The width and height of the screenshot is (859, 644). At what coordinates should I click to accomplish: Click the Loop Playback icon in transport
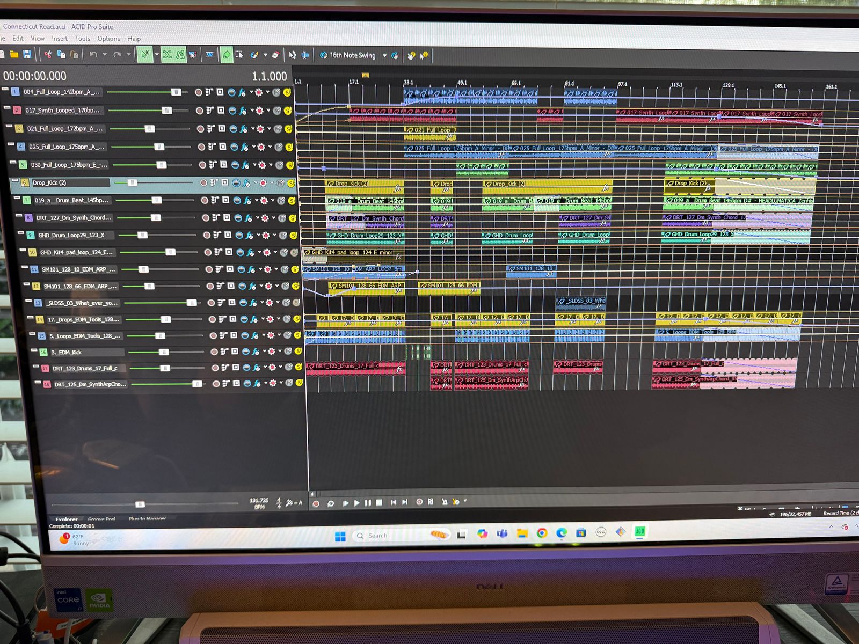pos(330,503)
